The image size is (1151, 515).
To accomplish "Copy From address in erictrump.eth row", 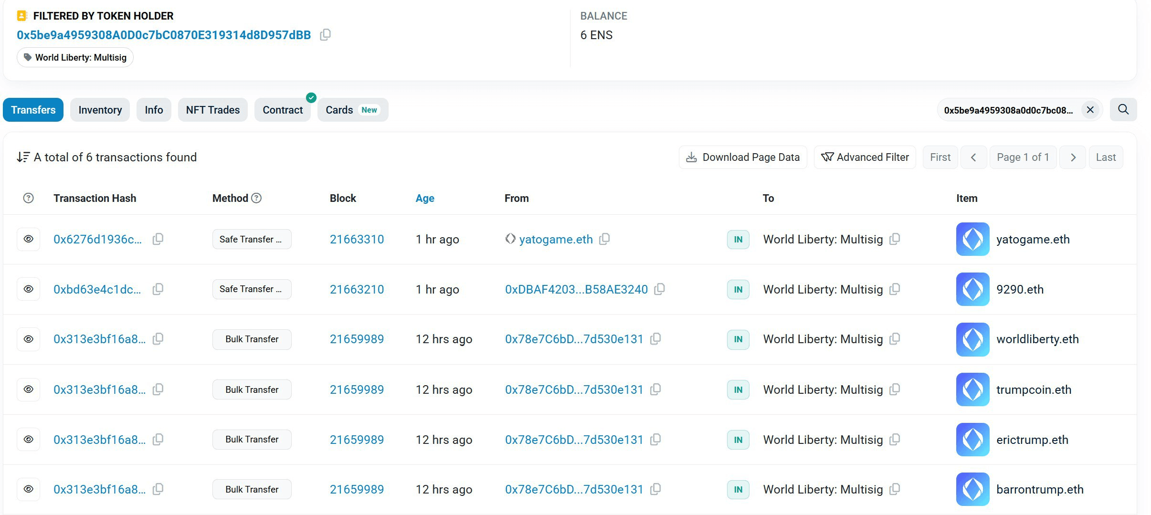I will tap(655, 440).
